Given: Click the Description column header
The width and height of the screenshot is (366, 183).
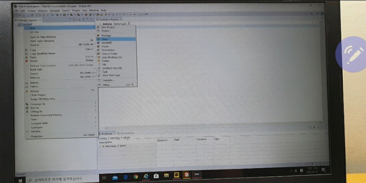Looking at the screenshot, I should click(x=106, y=142).
